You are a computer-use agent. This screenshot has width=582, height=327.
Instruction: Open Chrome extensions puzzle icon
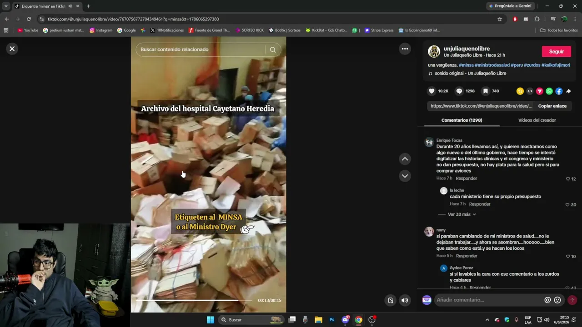click(x=537, y=19)
